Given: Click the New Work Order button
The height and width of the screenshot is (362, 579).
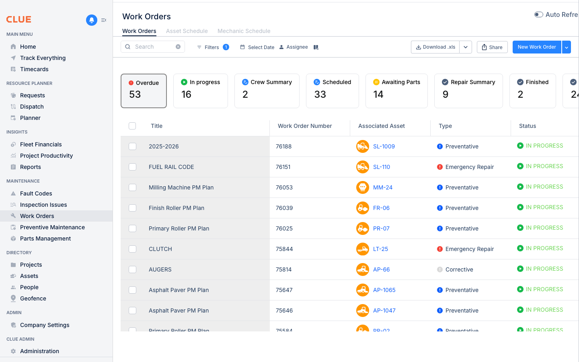Looking at the screenshot, I should [536, 47].
